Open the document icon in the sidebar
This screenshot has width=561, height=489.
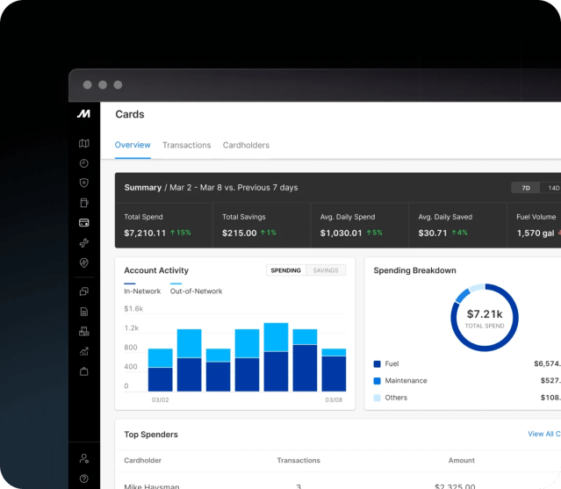(84, 312)
